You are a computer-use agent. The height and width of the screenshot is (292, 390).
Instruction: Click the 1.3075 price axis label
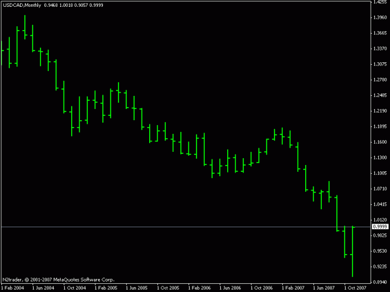coord(380,64)
